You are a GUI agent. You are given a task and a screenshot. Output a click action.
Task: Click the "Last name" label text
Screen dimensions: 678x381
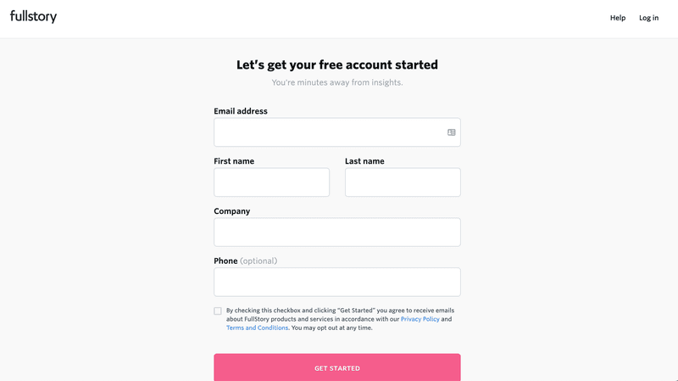tap(364, 161)
